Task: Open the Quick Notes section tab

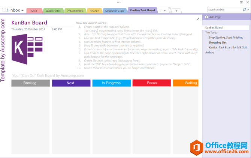Action: [53, 11]
